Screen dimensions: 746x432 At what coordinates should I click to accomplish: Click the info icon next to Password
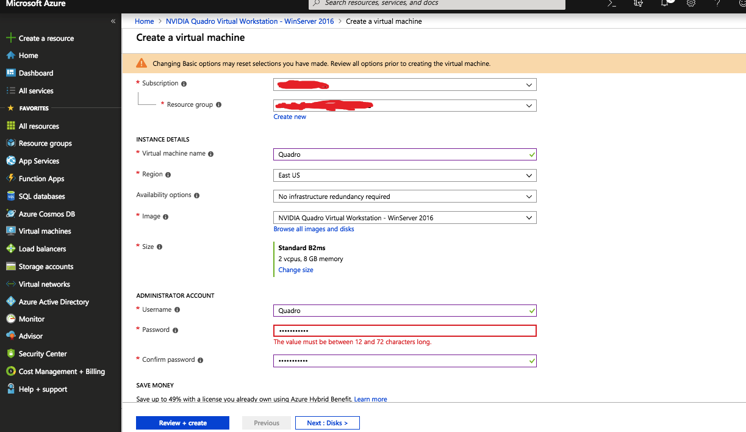175,330
